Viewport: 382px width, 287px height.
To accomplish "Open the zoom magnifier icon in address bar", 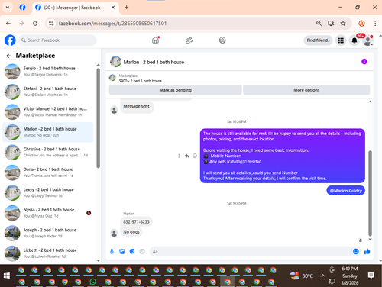I will tap(319, 24).
